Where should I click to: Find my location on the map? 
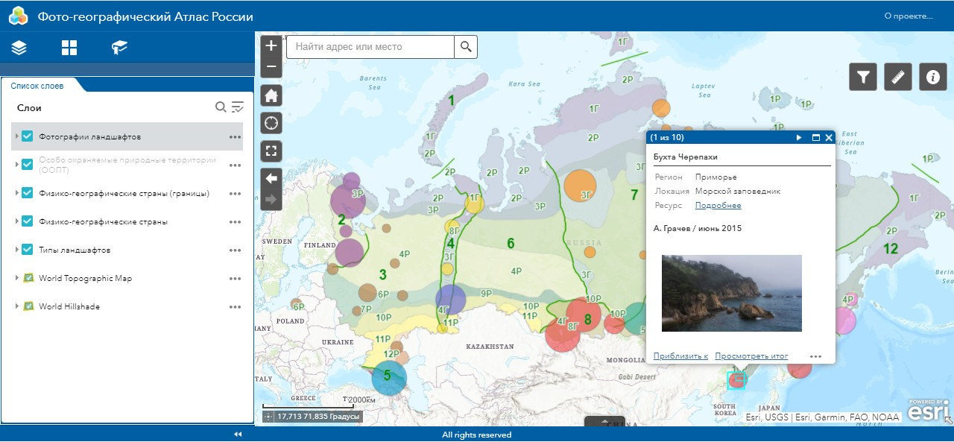[271, 123]
